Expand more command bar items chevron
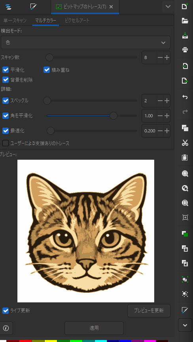The height and width of the screenshot is (342, 193). [x=185, y=325]
